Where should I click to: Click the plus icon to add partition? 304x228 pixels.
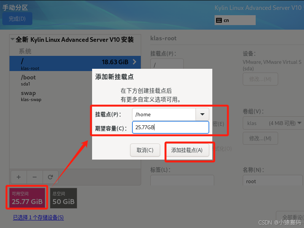[x=19, y=177]
